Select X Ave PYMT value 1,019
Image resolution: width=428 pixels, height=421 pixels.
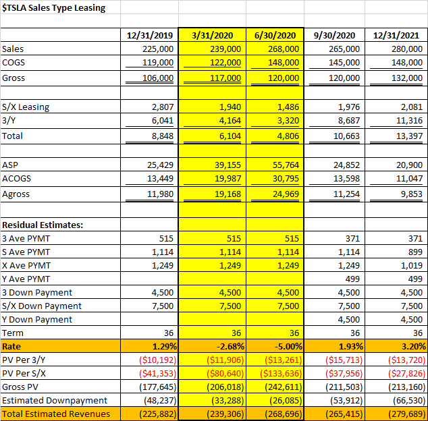click(x=412, y=266)
